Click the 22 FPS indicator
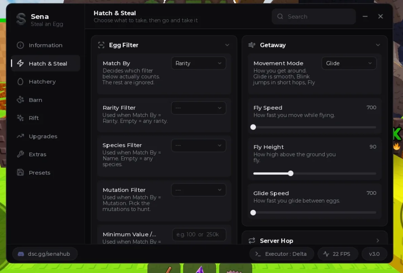403x273 pixels. [x=338, y=254]
